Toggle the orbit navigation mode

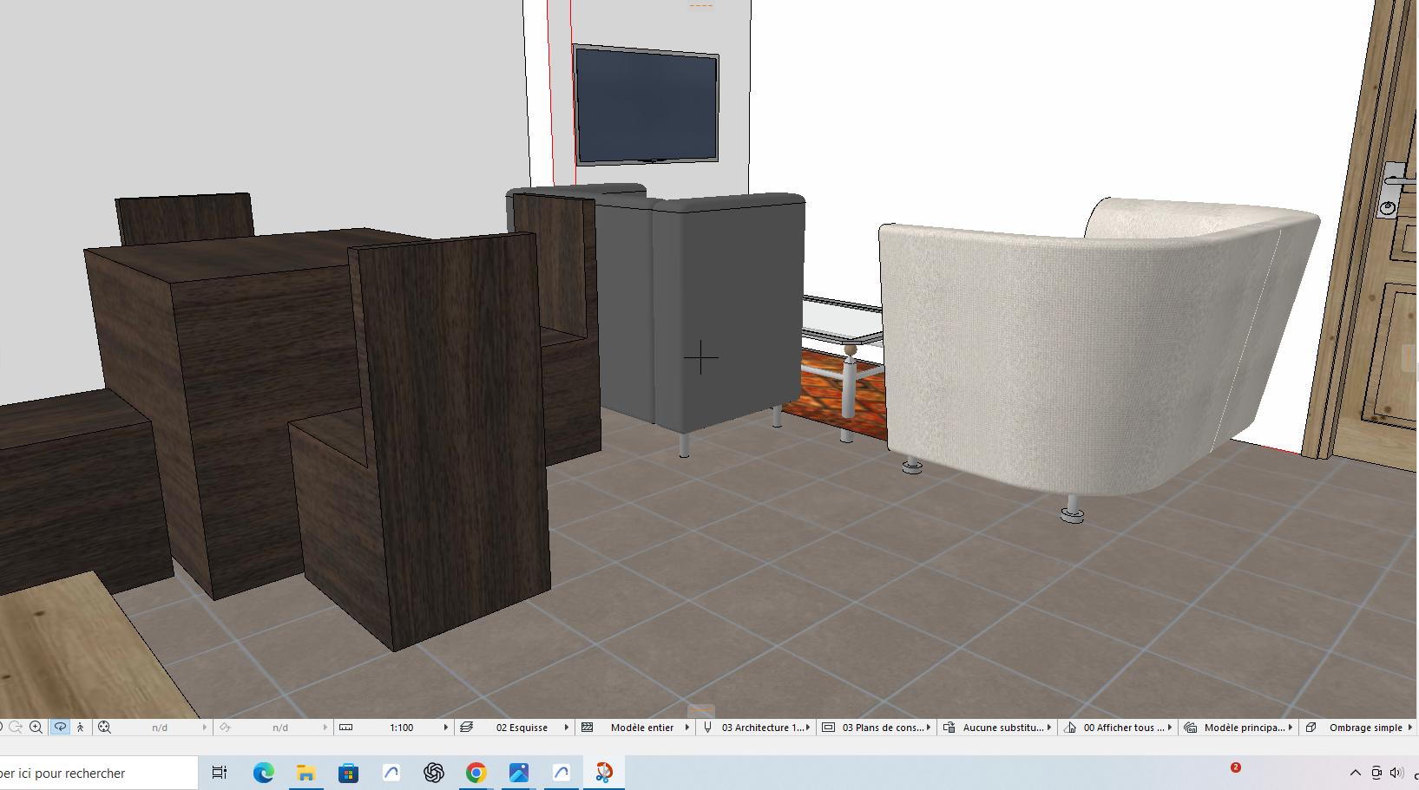[x=60, y=728]
